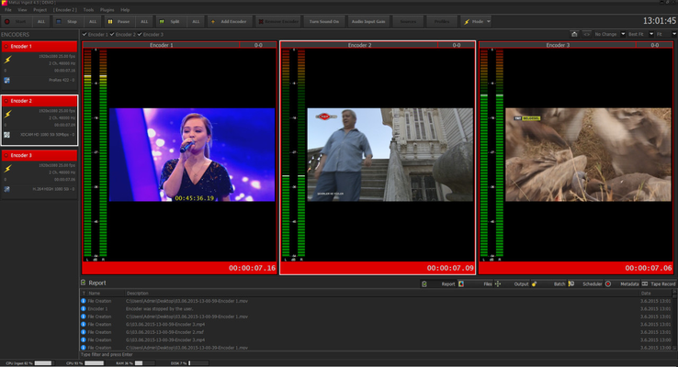This screenshot has height=367, width=678.
Task: Click the Add Encoder button
Action: [x=228, y=20]
